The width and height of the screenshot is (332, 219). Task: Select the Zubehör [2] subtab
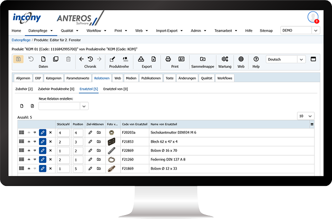(24, 89)
